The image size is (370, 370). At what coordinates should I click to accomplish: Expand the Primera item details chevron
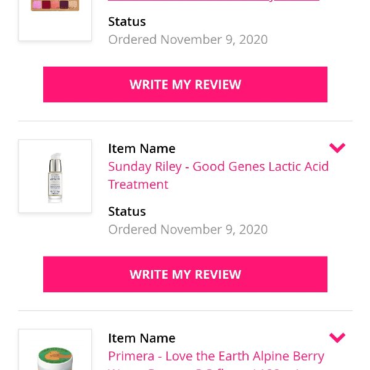337,337
